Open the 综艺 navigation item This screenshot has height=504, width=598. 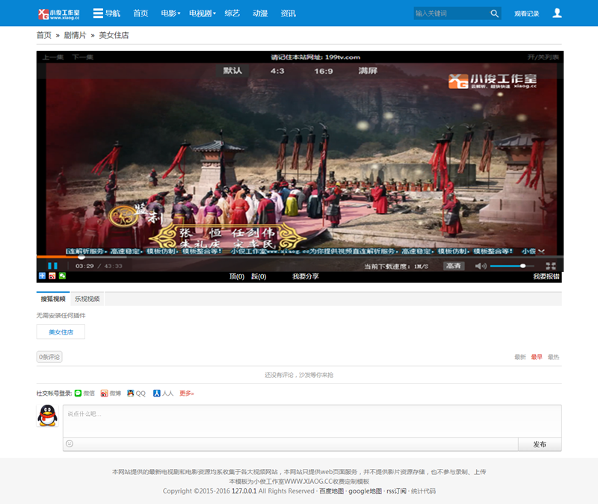pos(232,13)
